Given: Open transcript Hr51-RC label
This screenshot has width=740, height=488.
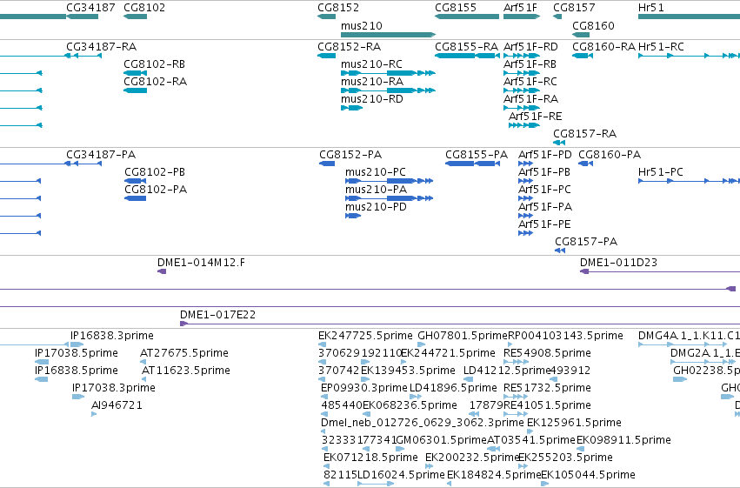Looking at the screenshot, I should pyautogui.click(x=661, y=47).
